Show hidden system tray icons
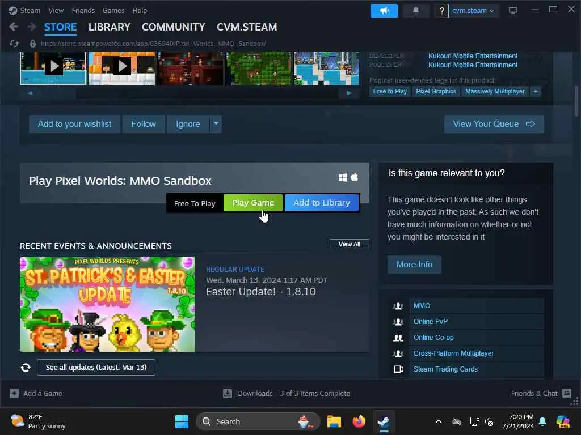This screenshot has width=581, height=435. (439, 421)
